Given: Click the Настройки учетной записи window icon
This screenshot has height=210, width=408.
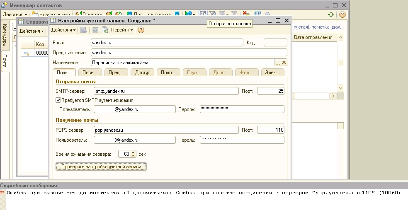Looking at the screenshot, I should tap(53, 21).
